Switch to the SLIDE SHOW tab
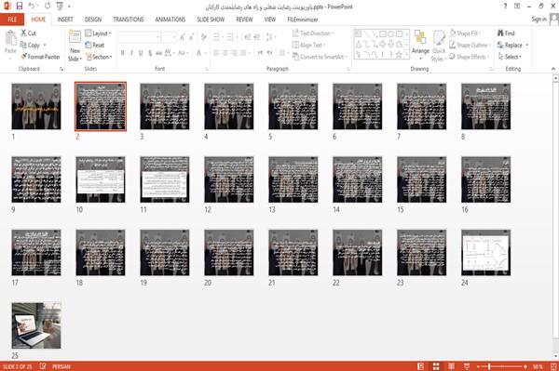Viewport: 559px width, 371px height. (211, 20)
